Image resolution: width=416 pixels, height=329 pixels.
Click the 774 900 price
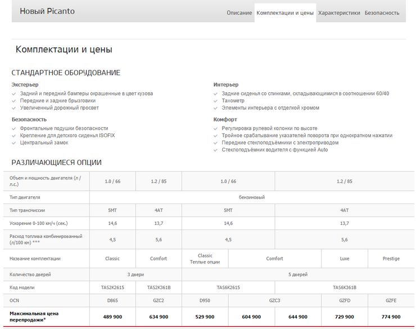[391, 317]
